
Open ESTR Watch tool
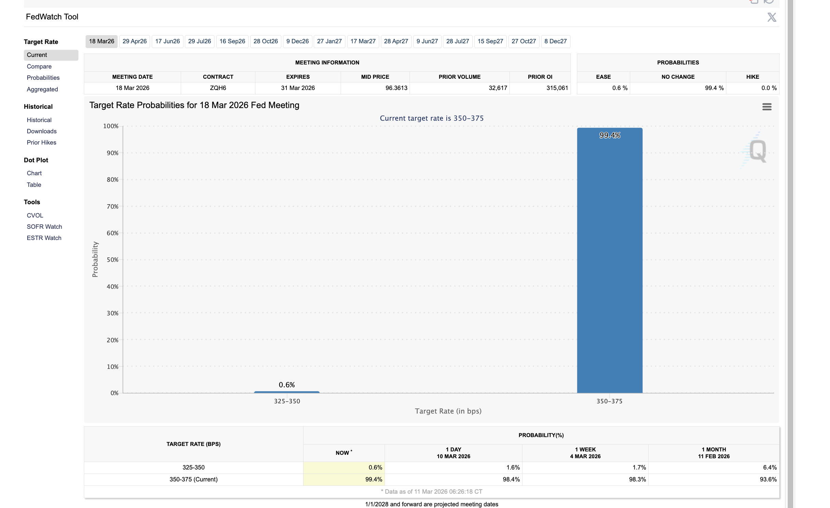44,238
